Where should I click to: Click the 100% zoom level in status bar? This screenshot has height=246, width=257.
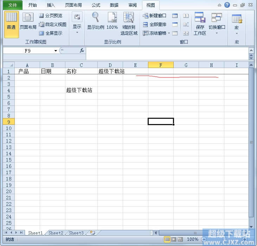pyautogui.click(x=193, y=239)
